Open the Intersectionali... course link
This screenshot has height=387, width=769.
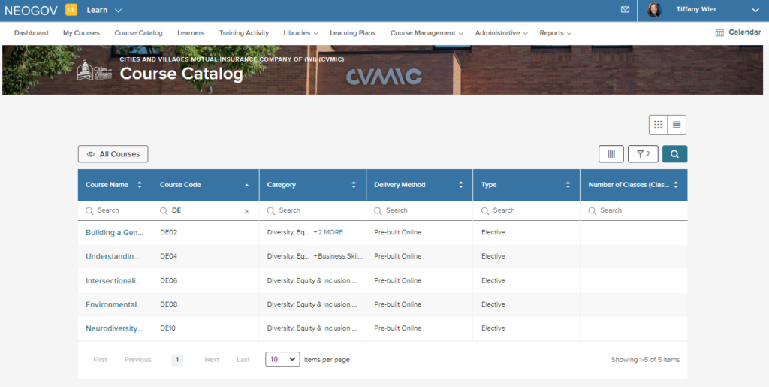pyautogui.click(x=113, y=280)
